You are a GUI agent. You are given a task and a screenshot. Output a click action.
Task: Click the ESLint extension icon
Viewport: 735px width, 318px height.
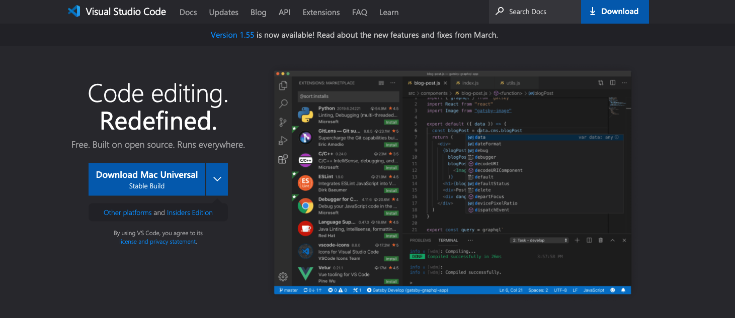(305, 183)
